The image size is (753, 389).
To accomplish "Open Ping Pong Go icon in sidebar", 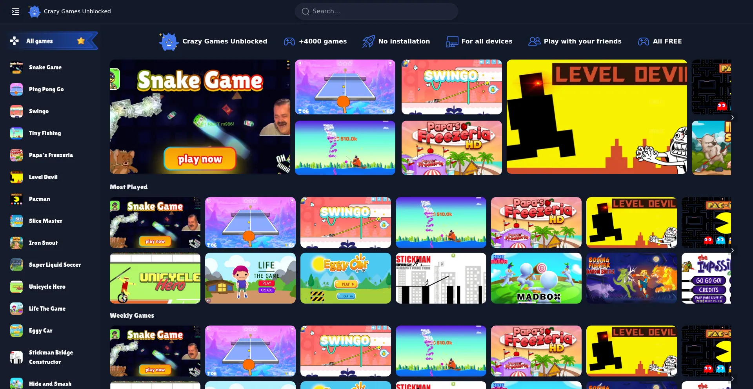I will [x=16, y=89].
